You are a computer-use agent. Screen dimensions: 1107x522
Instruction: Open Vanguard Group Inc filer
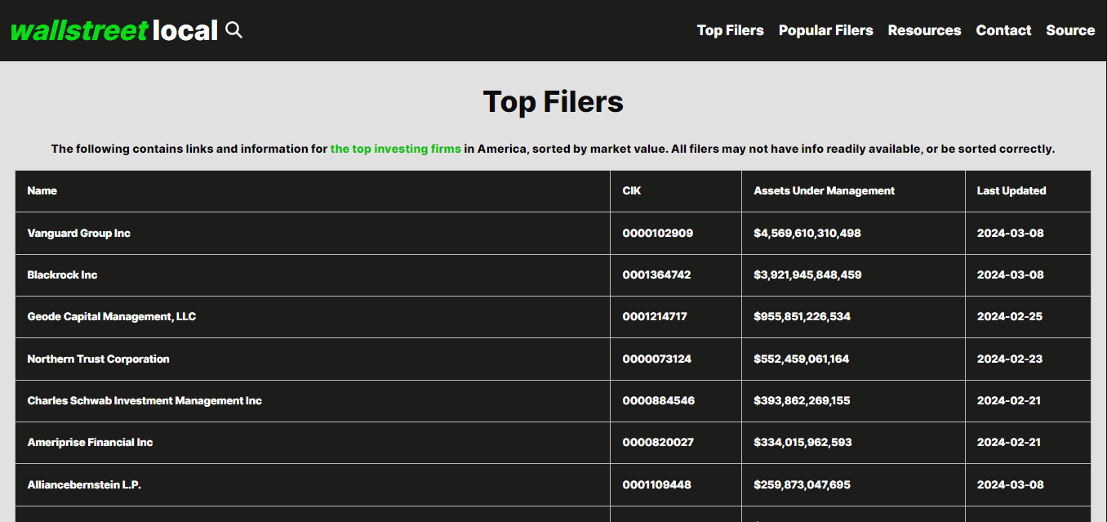click(79, 233)
